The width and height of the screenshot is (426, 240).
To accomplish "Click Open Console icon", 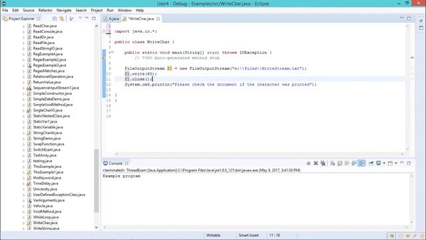I will point(391,163).
